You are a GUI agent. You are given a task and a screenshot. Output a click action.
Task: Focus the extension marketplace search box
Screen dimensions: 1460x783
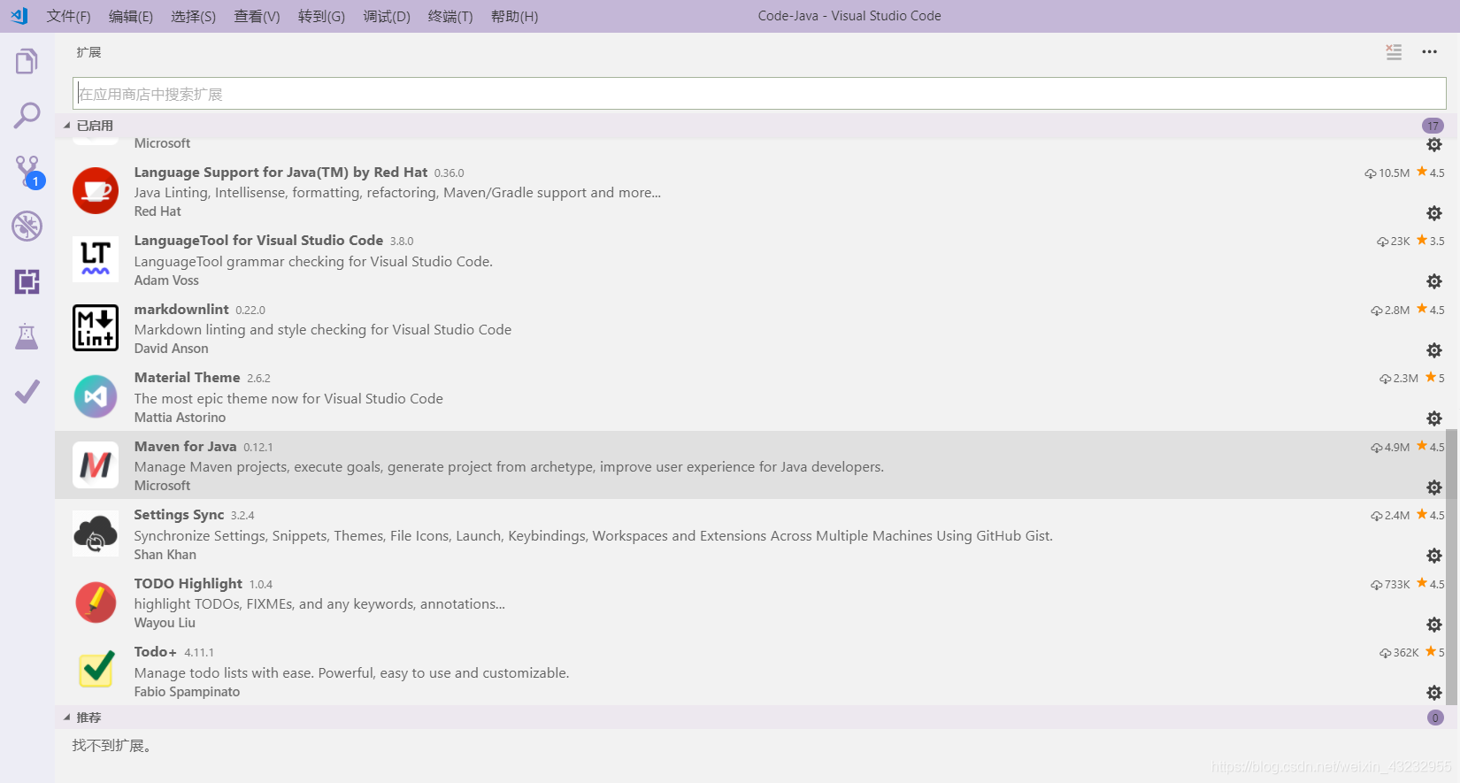tap(759, 94)
